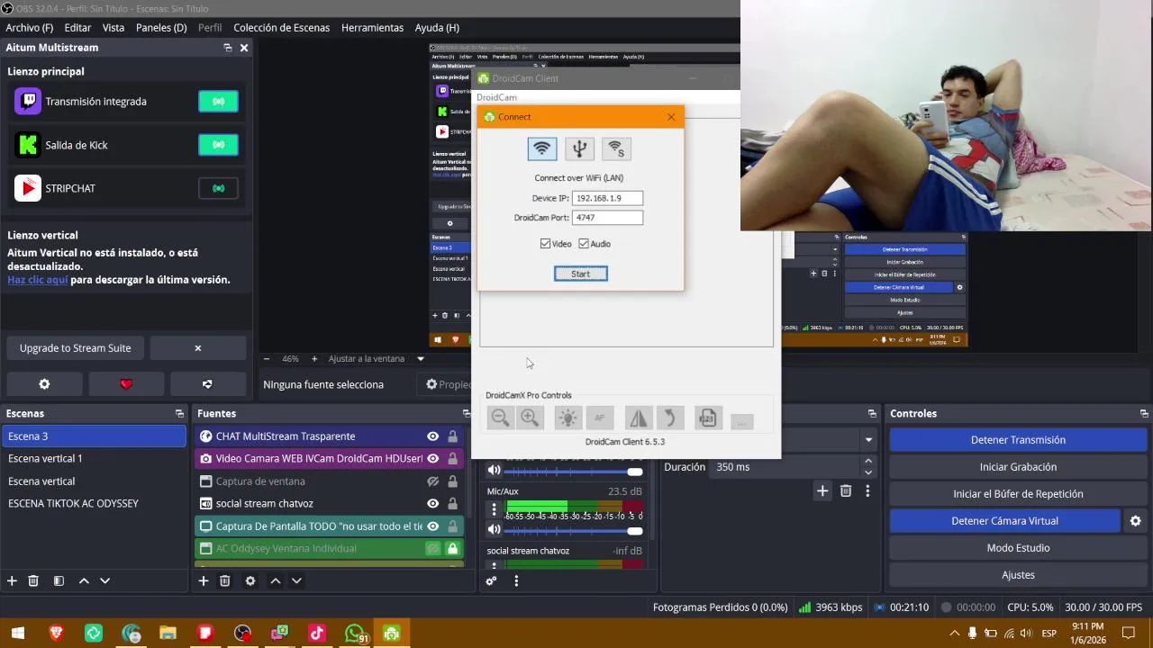This screenshot has height=648, width=1153.
Task: Click Modo Estudio button
Action: (1018, 548)
